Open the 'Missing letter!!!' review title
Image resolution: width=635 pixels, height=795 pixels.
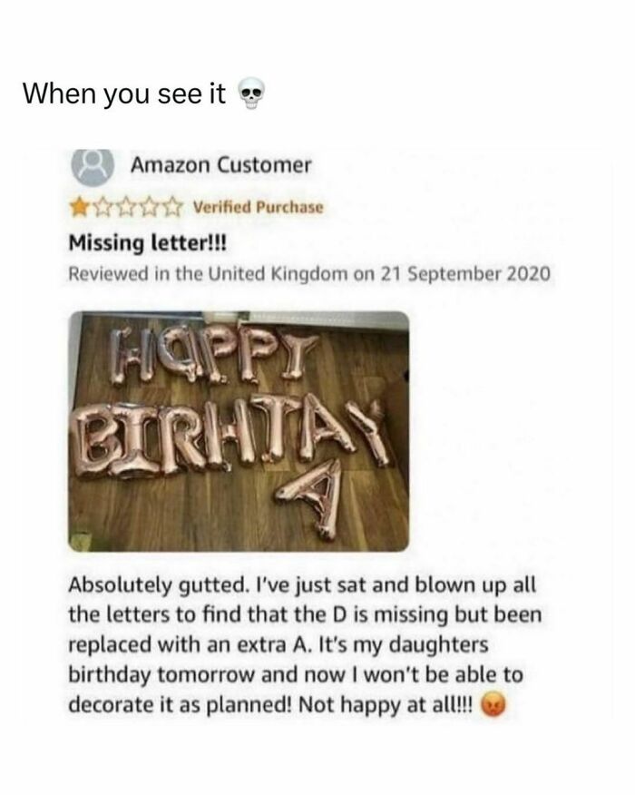click(148, 243)
